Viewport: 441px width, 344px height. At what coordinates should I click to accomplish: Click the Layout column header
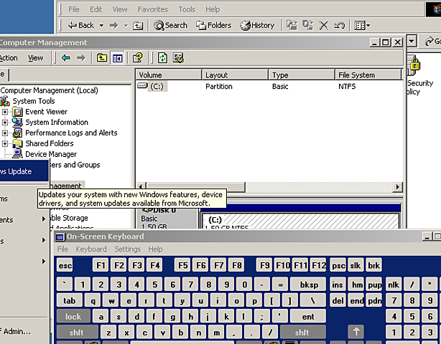235,75
